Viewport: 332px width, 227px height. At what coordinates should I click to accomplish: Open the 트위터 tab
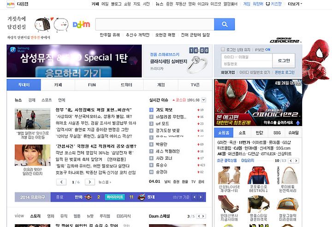pos(126,85)
